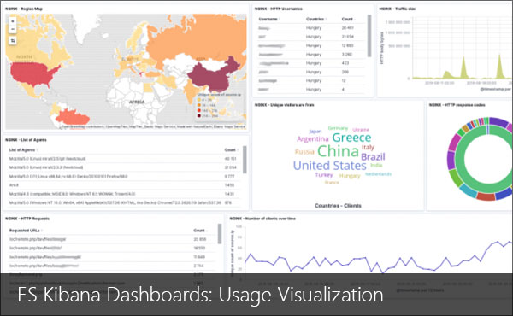Sort Count column in List of Agents
The width and height of the screenshot is (513, 316).
[x=231, y=150]
